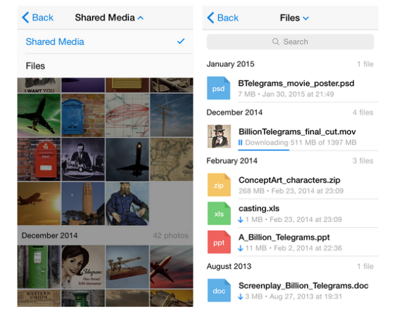Open the BillionTelegrams_final_cut.mov video thumbnail
395x313 pixels.
tap(219, 136)
